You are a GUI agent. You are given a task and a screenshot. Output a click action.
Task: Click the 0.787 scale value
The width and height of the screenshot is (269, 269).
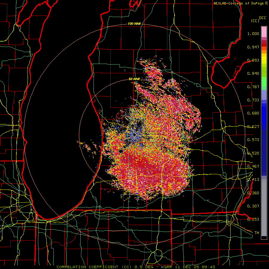click(253, 87)
